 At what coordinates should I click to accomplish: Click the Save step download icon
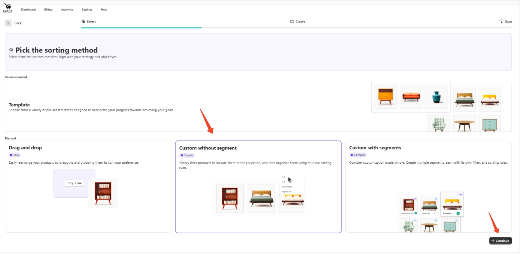pyautogui.click(x=502, y=21)
